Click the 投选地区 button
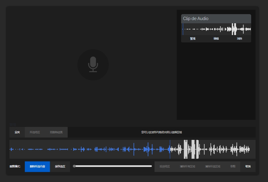 [165, 166]
